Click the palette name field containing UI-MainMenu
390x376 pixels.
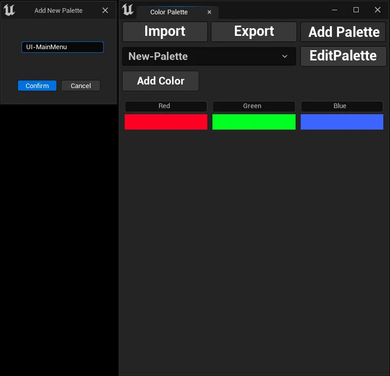63,47
